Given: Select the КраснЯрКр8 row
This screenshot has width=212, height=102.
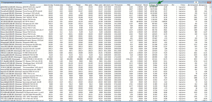Looking at the screenshot, I should pyautogui.click(x=105, y=82).
